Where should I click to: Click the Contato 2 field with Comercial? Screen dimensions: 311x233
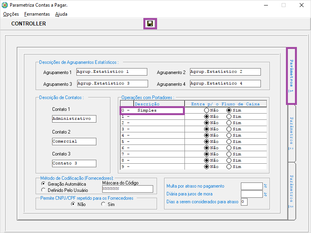(x=74, y=142)
